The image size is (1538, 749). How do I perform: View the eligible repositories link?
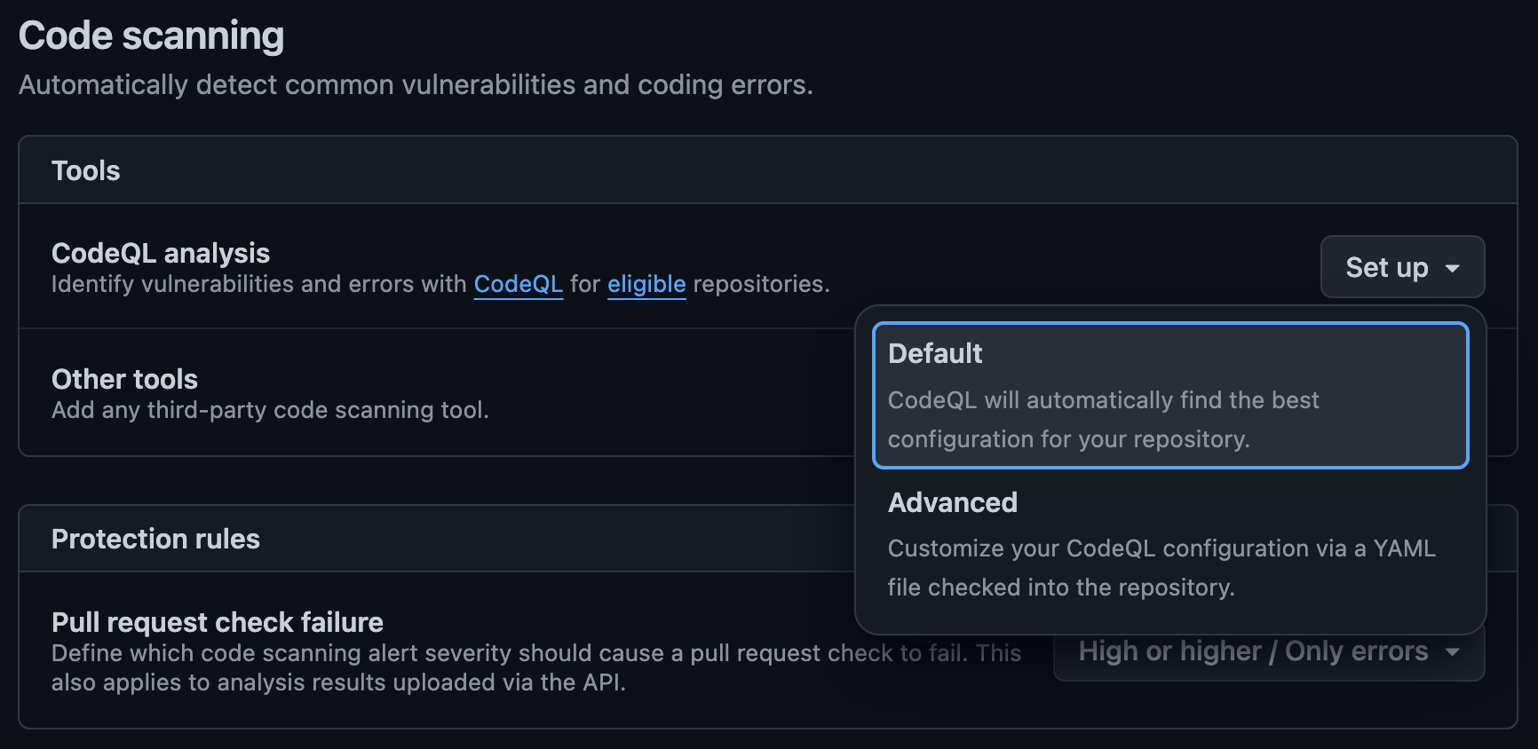pos(646,284)
